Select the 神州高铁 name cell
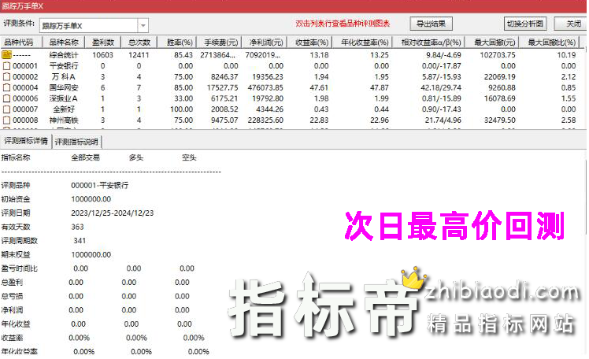The height and width of the screenshot is (359, 589). [x=64, y=120]
